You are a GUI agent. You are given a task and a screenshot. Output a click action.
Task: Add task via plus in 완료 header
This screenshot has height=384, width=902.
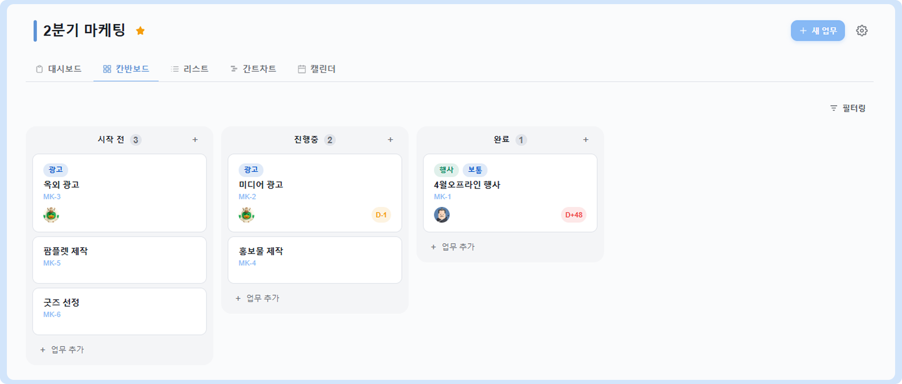point(586,139)
